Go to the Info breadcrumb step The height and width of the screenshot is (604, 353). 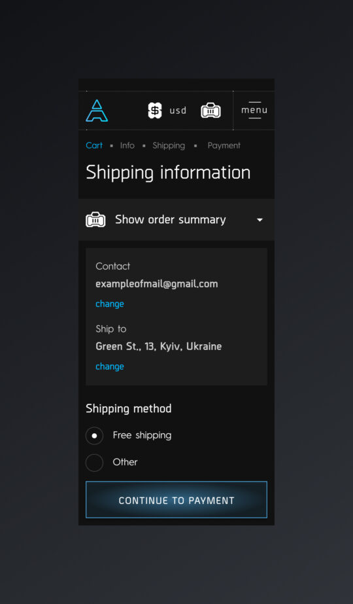click(x=127, y=145)
